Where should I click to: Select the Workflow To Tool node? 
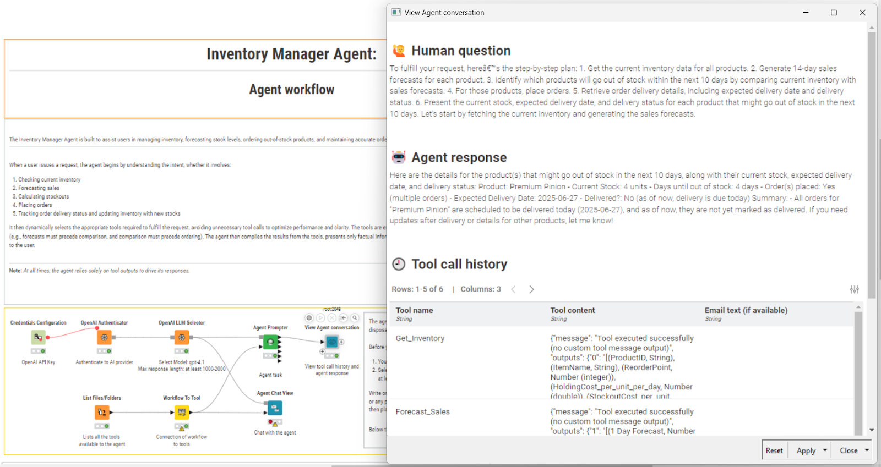pyautogui.click(x=182, y=412)
